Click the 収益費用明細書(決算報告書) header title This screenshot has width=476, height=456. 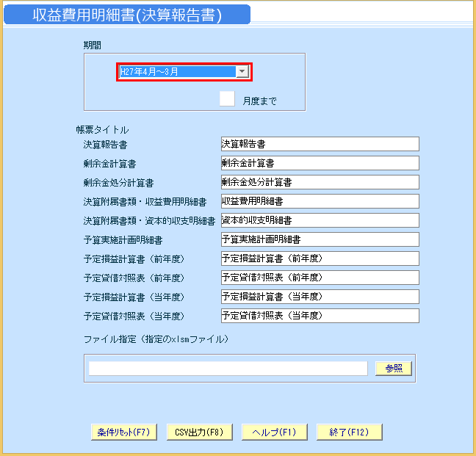[x=127, y=15]
